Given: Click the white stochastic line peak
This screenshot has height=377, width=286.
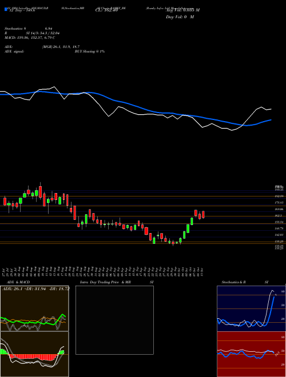Looking at the screenshot, I should coord(272,291).
